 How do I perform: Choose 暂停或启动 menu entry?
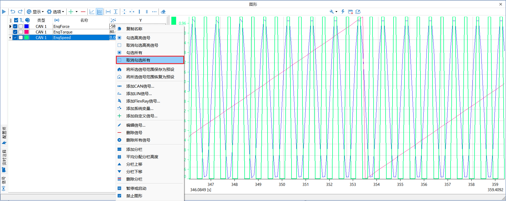(x=150, y=188)
